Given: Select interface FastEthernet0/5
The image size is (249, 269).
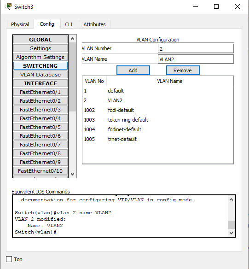Looking at the screenshot, I should click(x=41, y=127).
